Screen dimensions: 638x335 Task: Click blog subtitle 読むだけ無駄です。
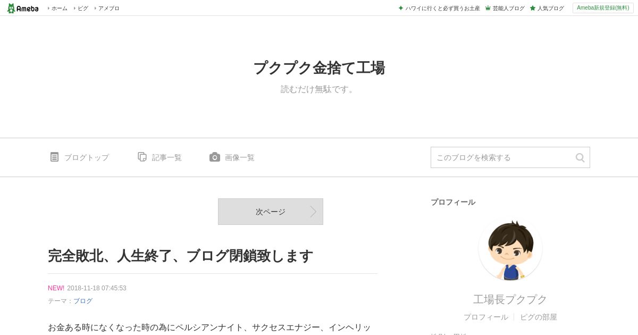(x=319, y=89)
